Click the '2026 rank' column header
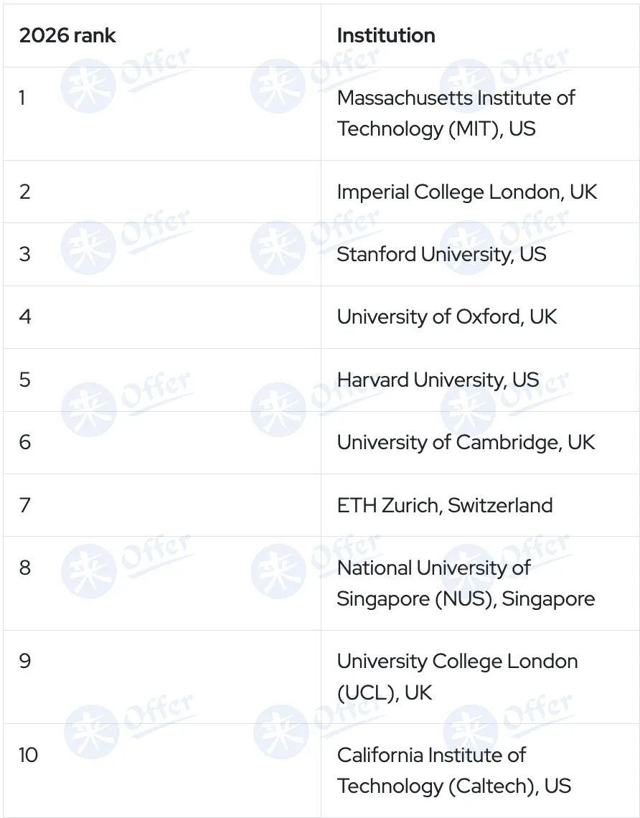 [67, 35]
